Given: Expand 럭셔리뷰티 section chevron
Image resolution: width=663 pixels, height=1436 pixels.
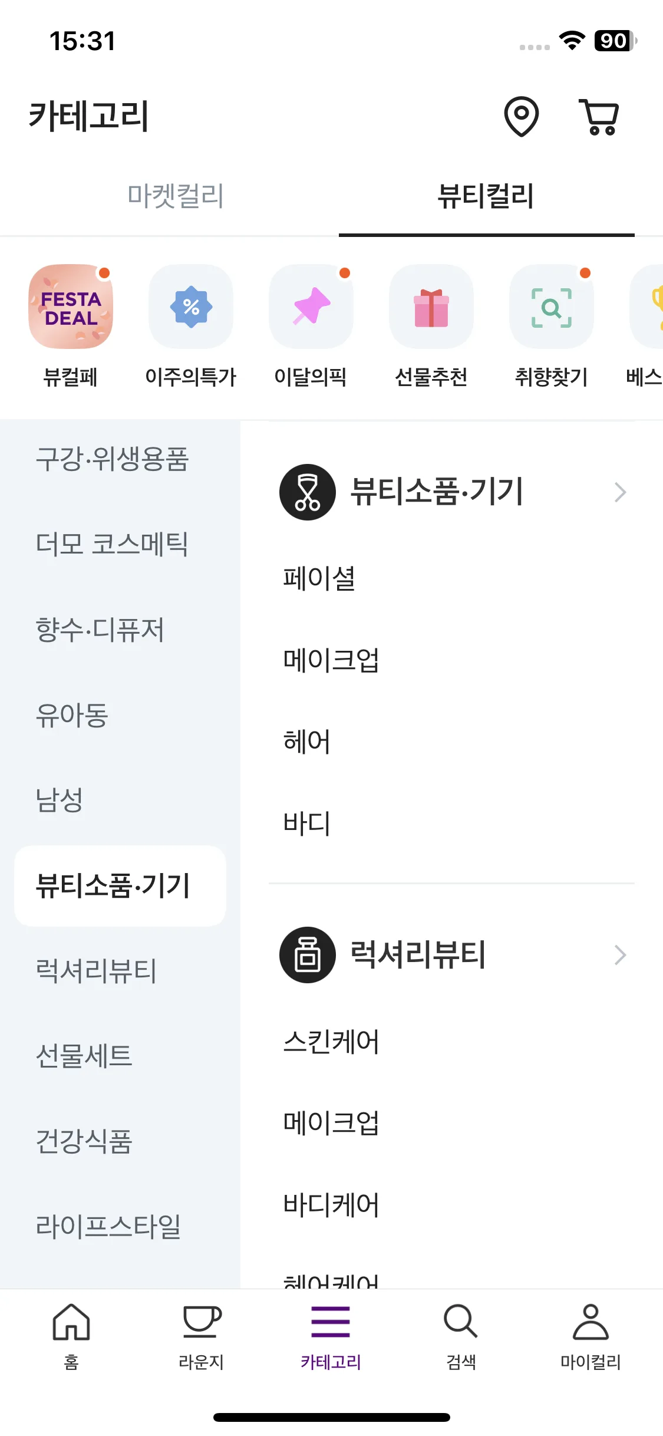Looking at the screenshot, I should (619, 955).
